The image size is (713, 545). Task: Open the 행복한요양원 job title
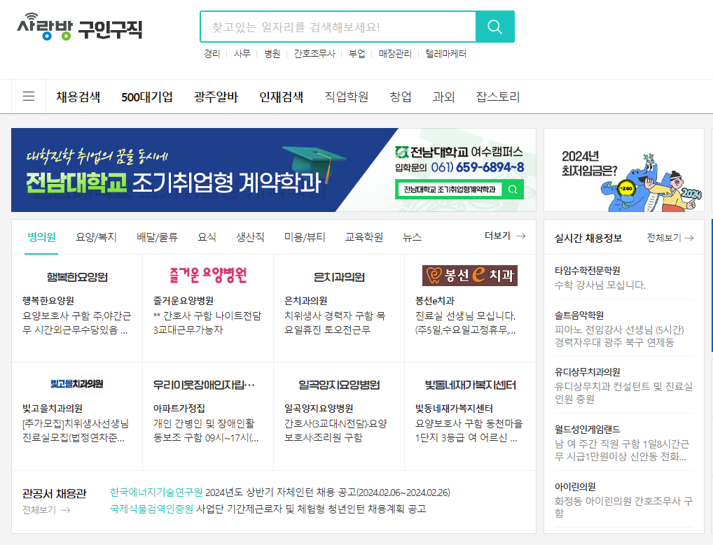coord(48,301)
